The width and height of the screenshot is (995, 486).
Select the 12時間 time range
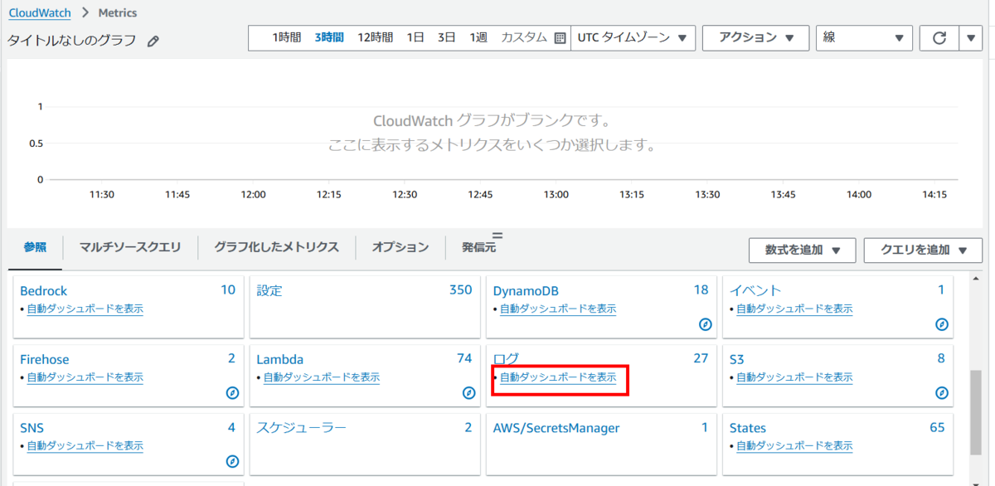coord(375,37)
